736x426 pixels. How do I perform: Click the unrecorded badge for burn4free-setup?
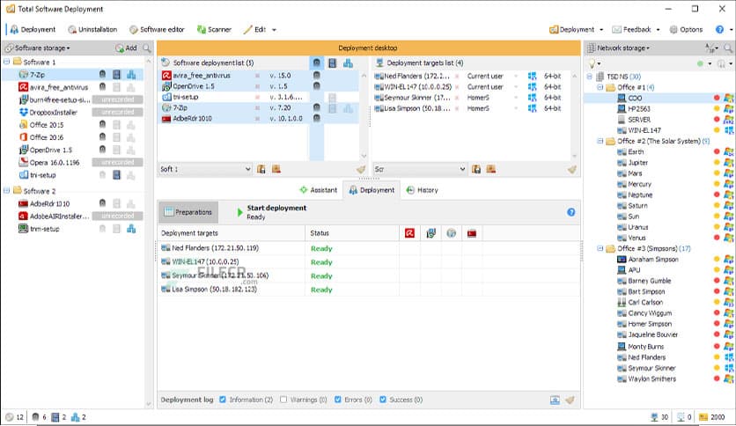[x=117, y=99]
